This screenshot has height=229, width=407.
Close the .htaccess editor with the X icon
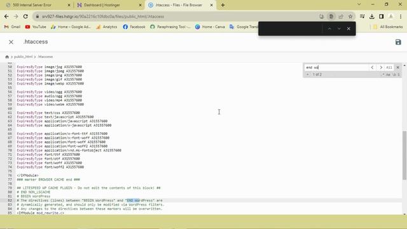tap(11, 42)
